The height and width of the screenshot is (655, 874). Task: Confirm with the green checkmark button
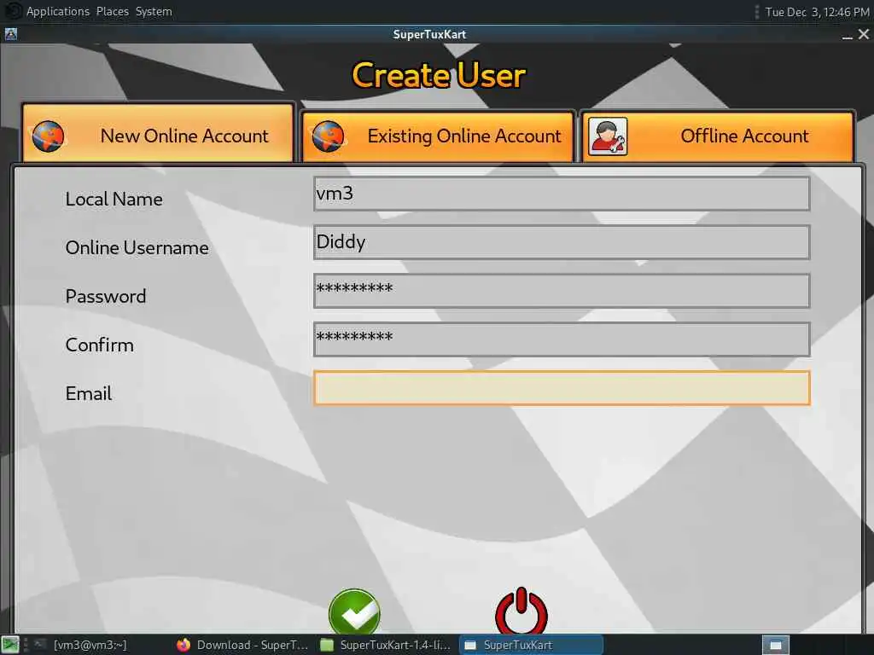click(x=354, y=612)
